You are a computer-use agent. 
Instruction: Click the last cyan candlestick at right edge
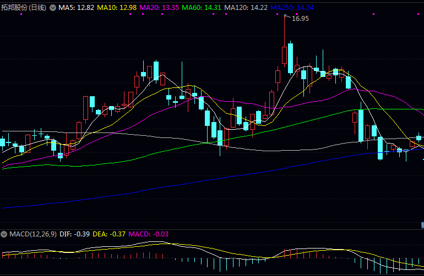[x=419, y=137]
